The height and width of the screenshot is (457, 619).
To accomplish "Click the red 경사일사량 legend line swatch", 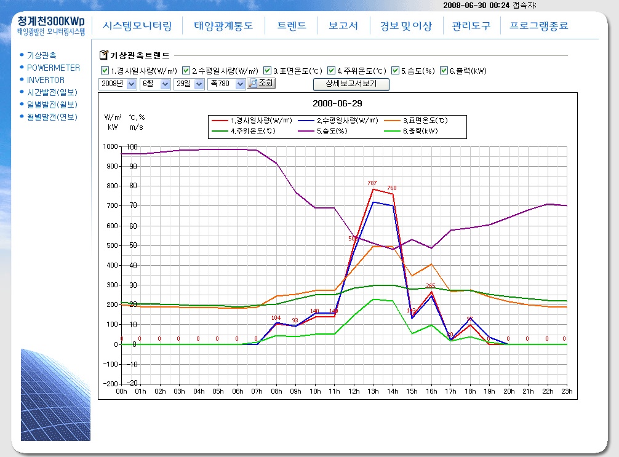I will [220, 121].
